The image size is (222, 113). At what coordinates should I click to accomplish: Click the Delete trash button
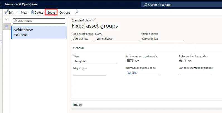(x=37, y=13)
